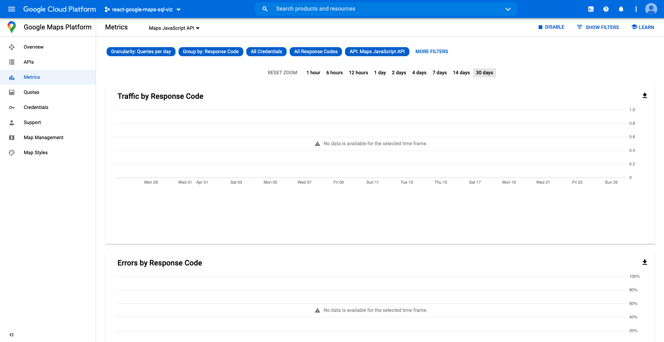Select the 14 days time range
The height and width of the screenshot is (342, 664).
tap(461, 73)
